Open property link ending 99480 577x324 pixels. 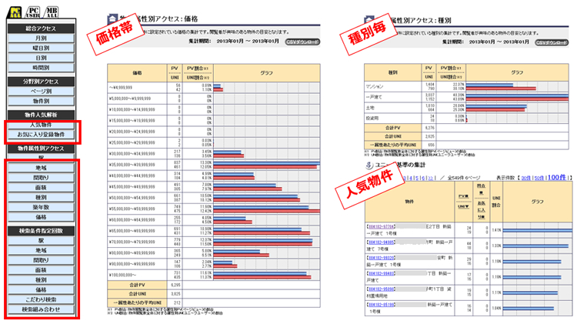coord(382,273)
